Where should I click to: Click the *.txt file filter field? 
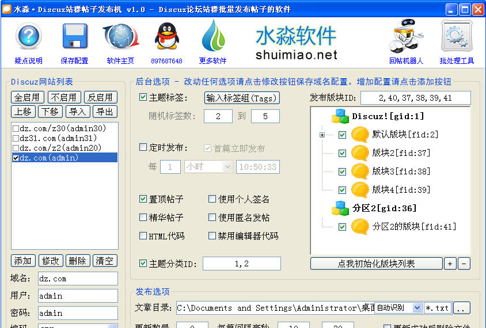pyautogui.click(x=437, y=308)
